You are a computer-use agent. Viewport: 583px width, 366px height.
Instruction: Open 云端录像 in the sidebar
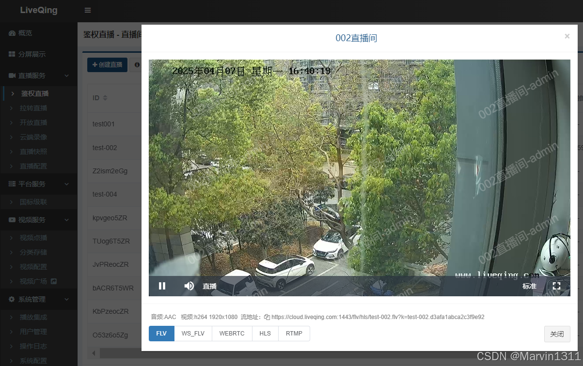point(39,137)
